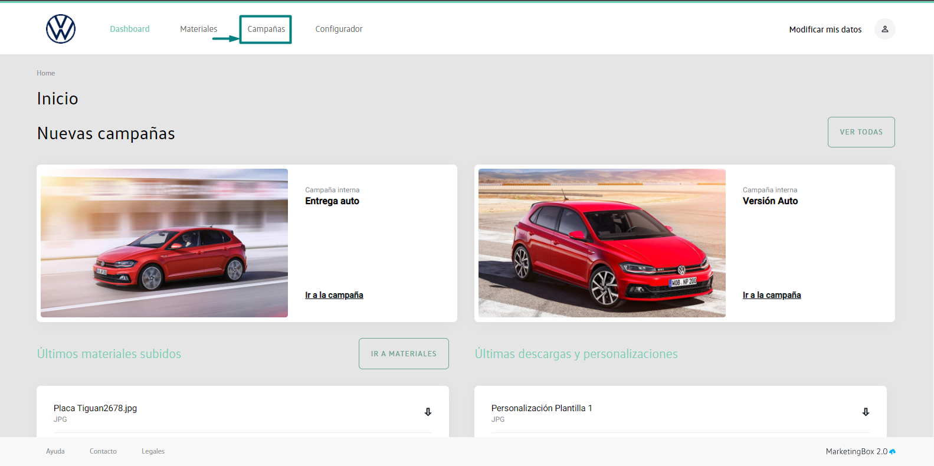Select the Versión Auto campaign title

(x=770, y=201)
